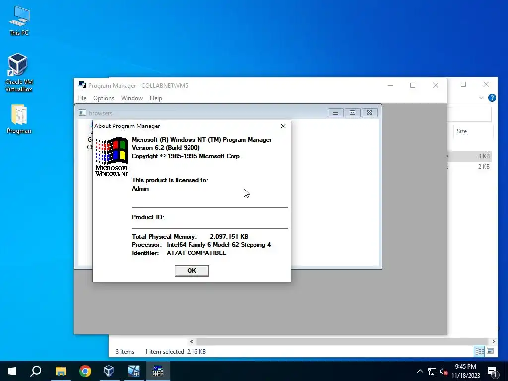Click the Windows NT logo in dialog
The image size is (508, 381).
(112, 157)
